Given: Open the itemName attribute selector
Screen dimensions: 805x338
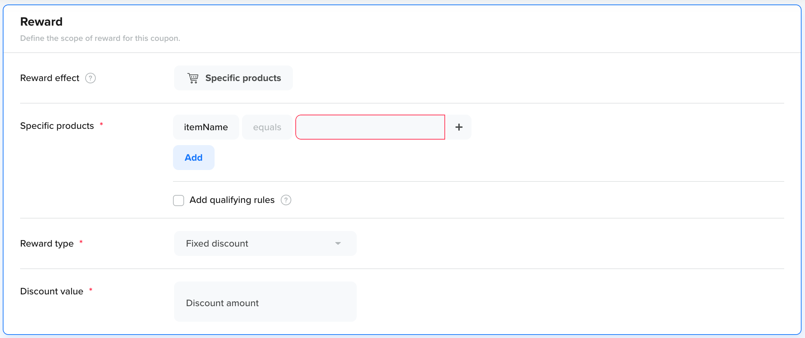Looking at the screenshot, I should tap(206, 127).
